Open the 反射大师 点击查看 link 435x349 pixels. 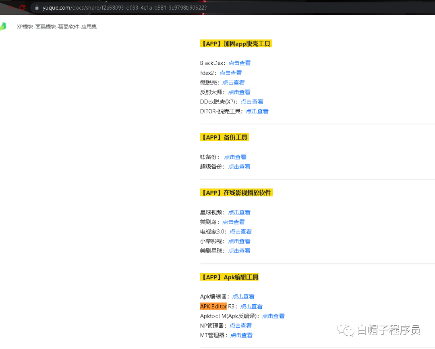click(x=239, y=92)
